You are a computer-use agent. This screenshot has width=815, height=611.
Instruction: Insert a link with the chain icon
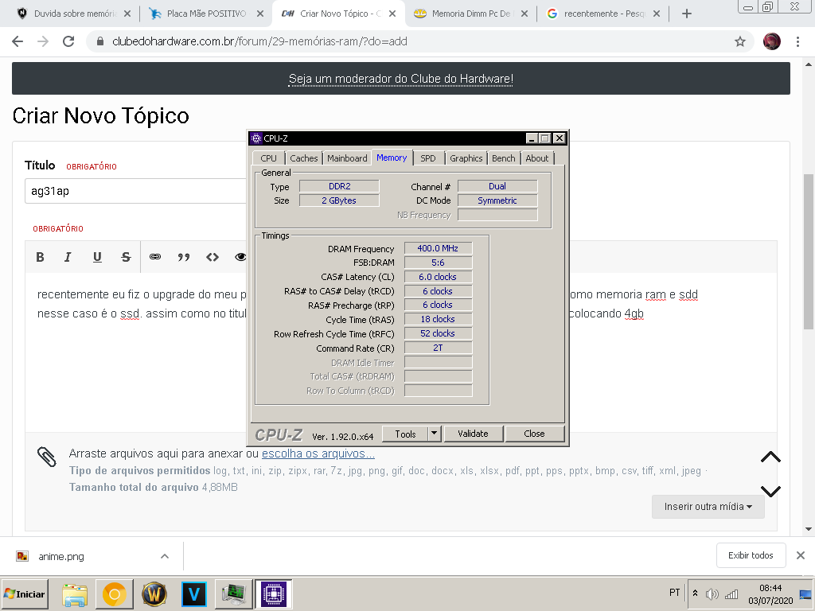click(x=155, y=257)
